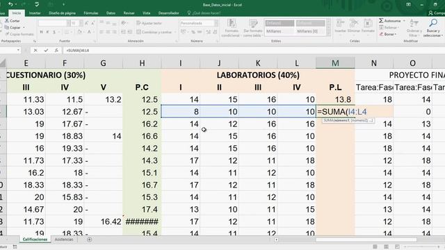The width and height of the screenshot is (445, 250).
Task: Expand the cell styles gallery arrow
Action: pos(329,34)
